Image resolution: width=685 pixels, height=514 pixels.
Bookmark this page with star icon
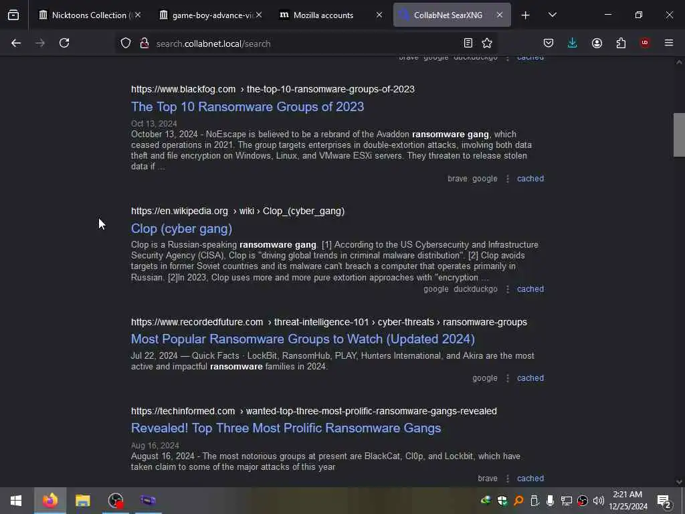coord(487,44)
